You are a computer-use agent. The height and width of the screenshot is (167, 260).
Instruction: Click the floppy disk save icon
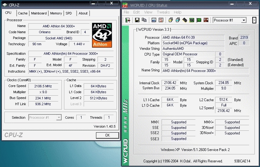(138, 20)
